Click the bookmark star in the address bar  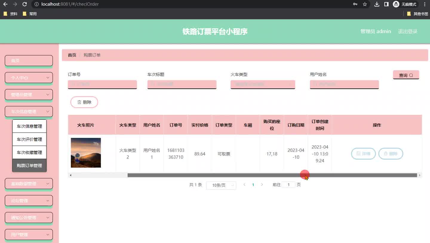[365, 4]
